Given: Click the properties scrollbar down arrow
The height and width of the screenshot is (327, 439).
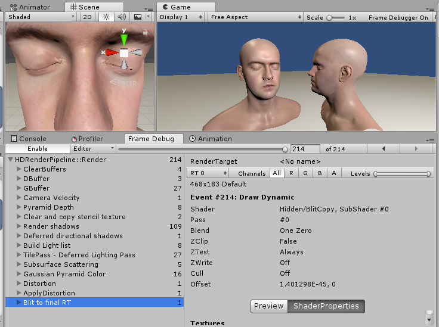Looking at the screenshot, I should [429, 320].
